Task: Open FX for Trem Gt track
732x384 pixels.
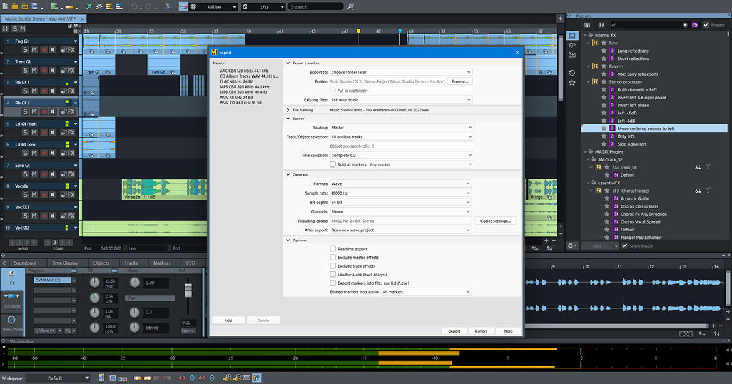Action: click(x=71, y=70)
